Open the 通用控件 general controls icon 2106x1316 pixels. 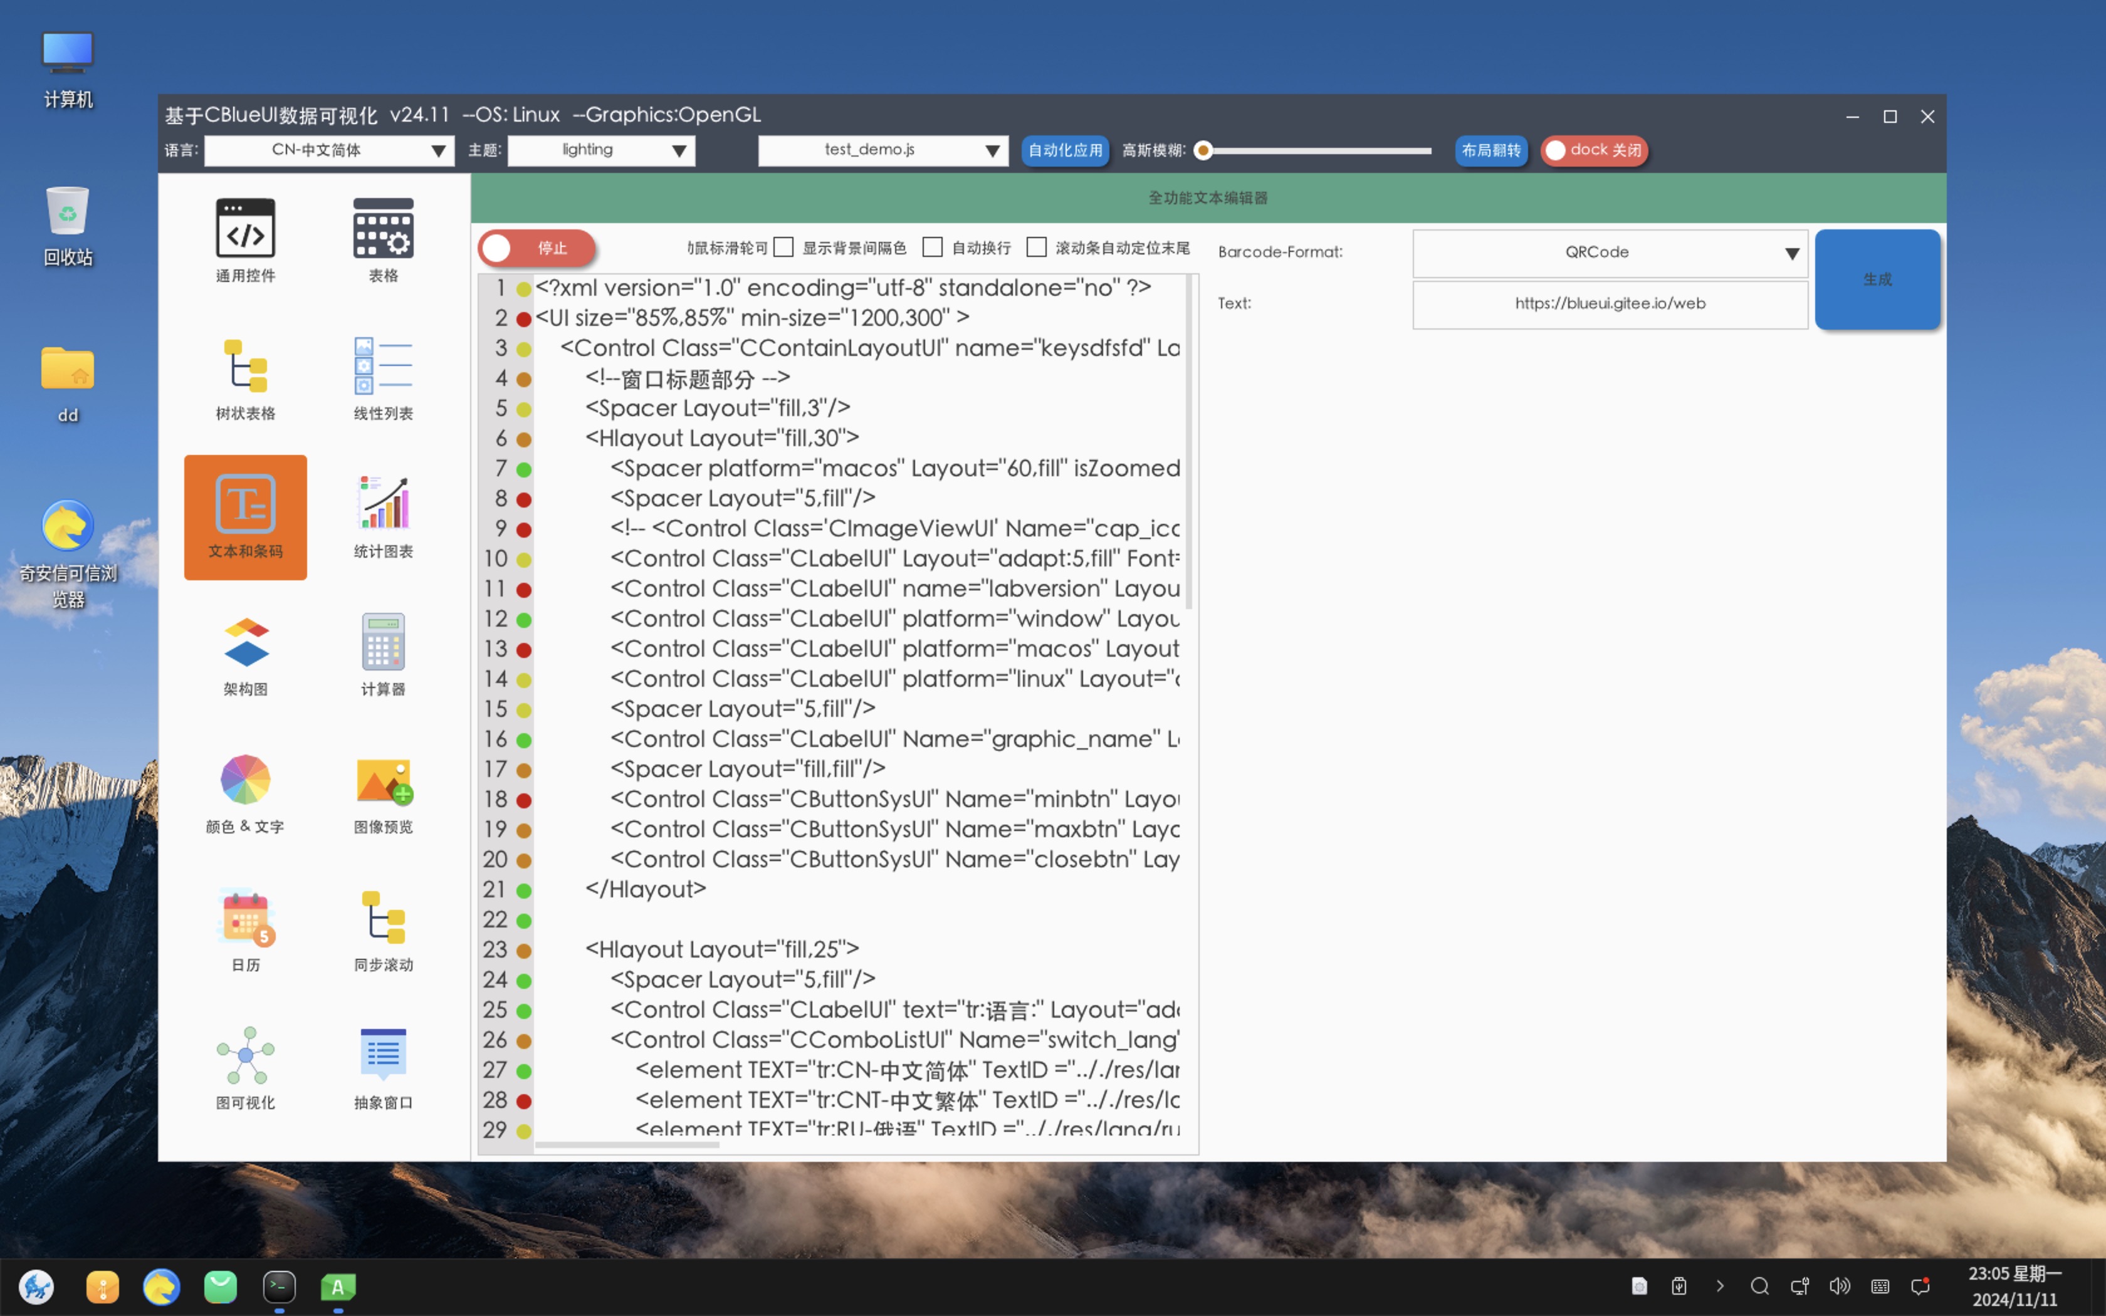pos(246,229)
